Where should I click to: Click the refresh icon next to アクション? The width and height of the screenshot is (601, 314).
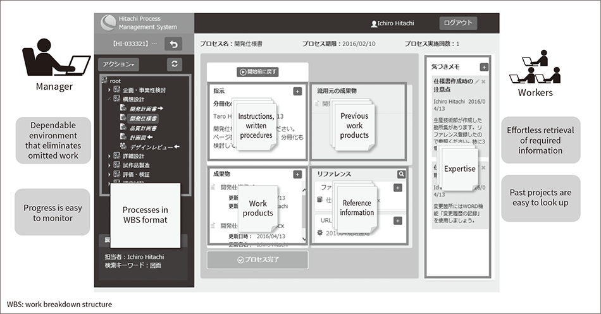pyautogui.click(x=175, y=64)
